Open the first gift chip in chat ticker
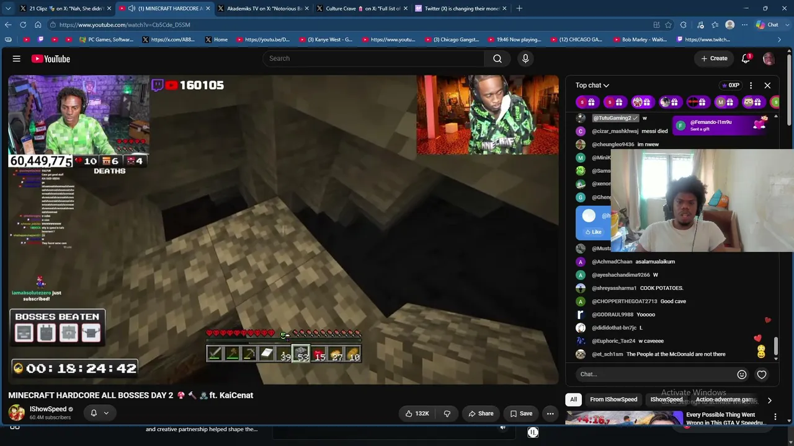Viewport: 794px width, 446px height. point(587,102)
